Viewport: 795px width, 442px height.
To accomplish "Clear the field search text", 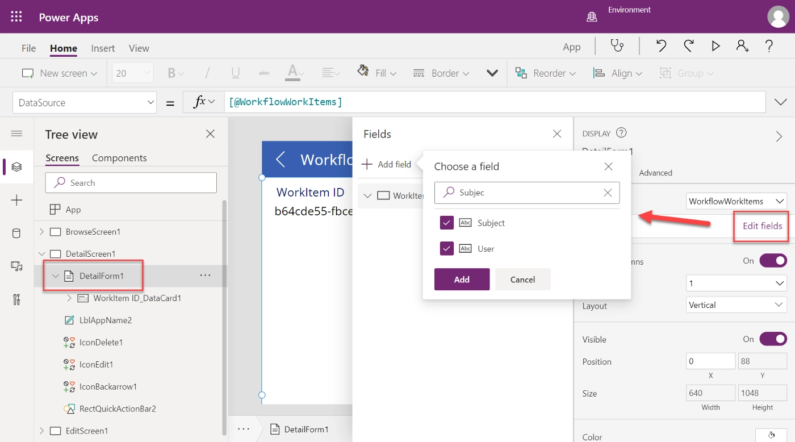I will [x=608, y=193].
